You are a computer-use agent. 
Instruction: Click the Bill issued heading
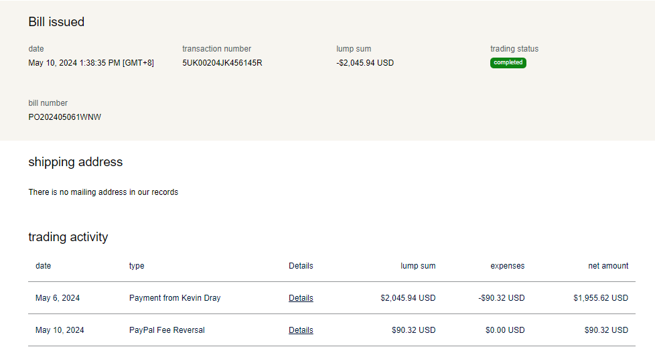coord(56,22)
